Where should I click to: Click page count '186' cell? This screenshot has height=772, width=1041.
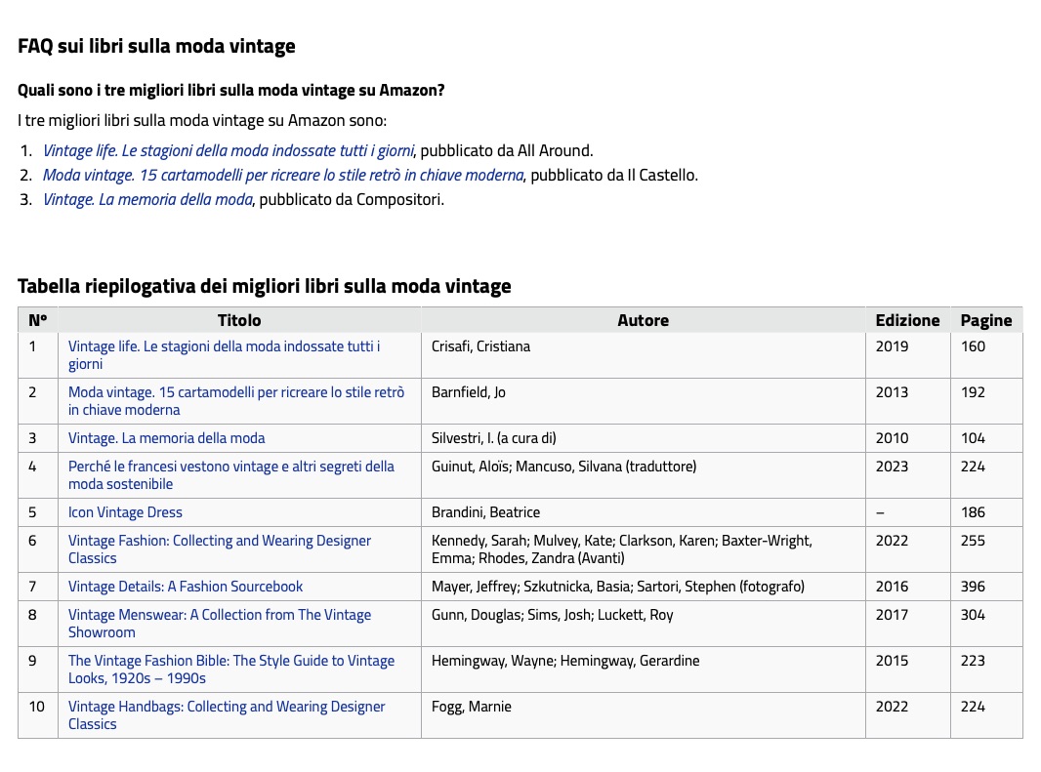click(x=986, y=512)
